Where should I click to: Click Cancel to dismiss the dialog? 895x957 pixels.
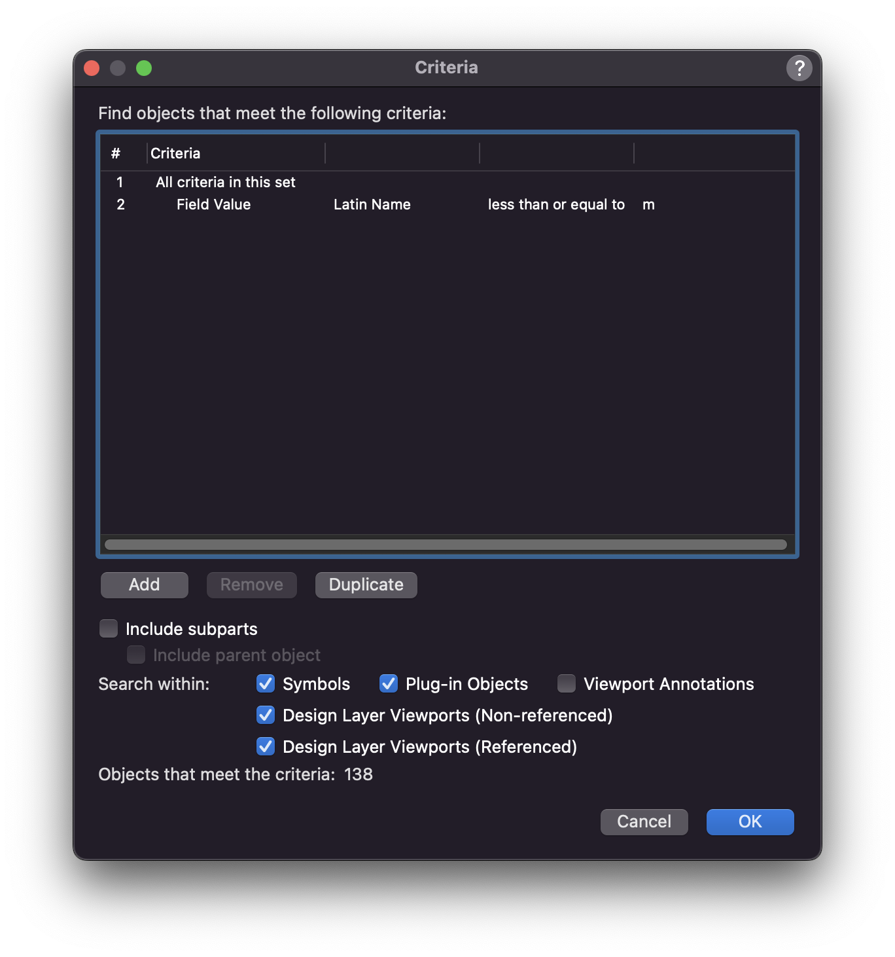point(644,822)
